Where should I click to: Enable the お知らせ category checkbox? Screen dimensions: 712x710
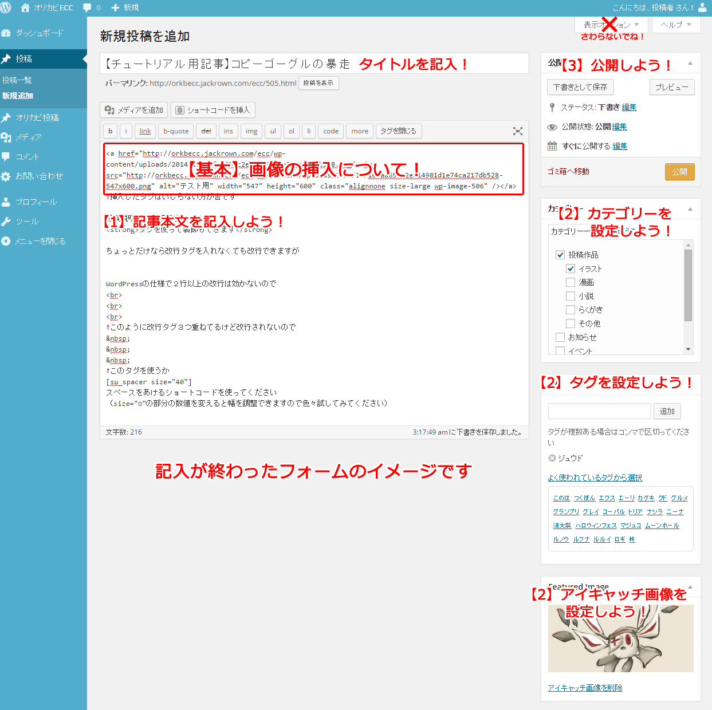coord(560,337)
